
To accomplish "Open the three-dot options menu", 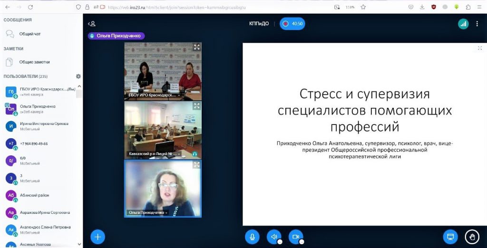I will pyautogui.click(x=477, y=24).
